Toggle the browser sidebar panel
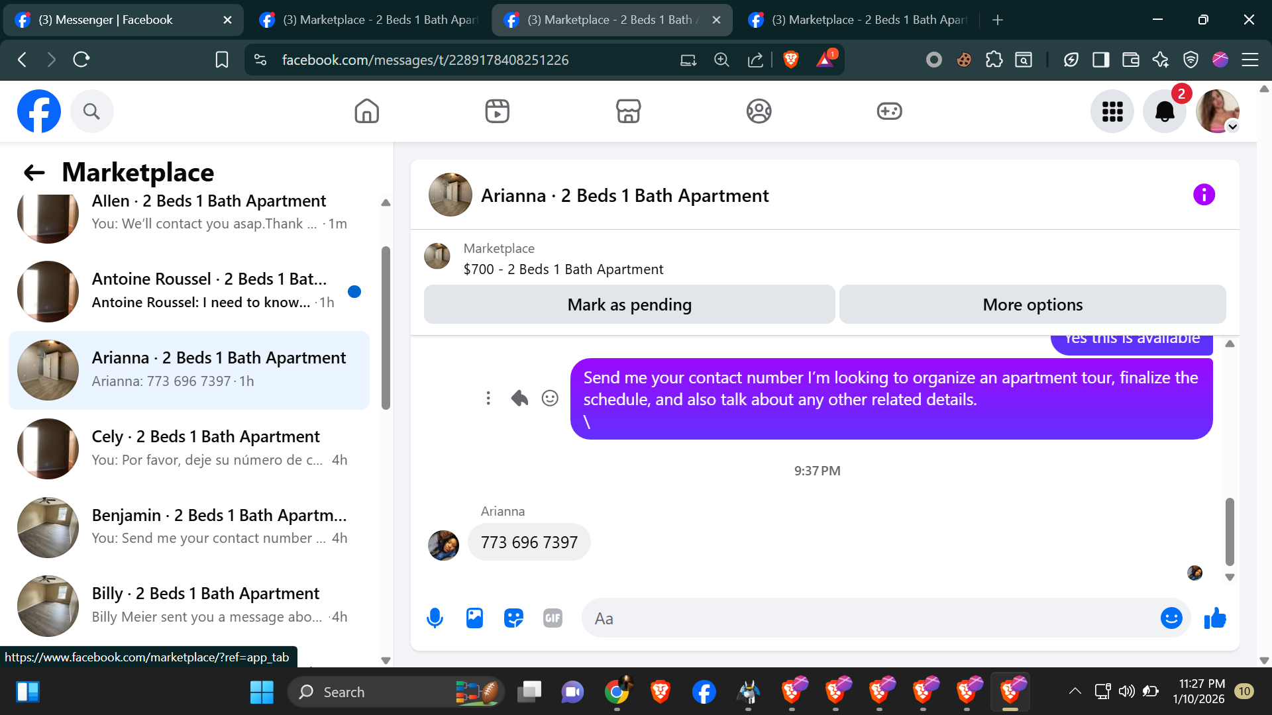 pos(1100,60)
